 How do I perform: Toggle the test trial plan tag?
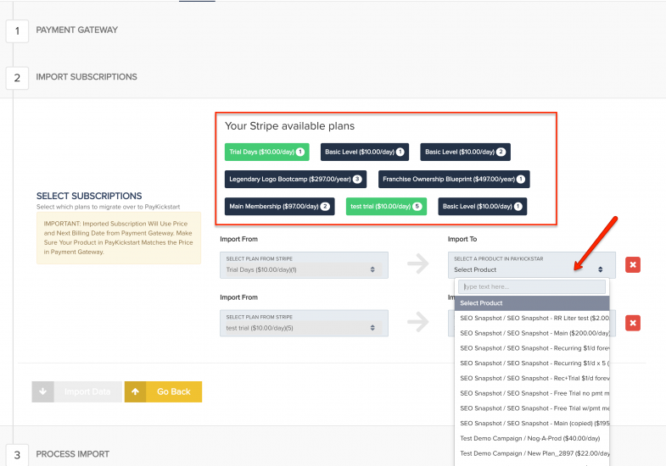pos(386,206)
